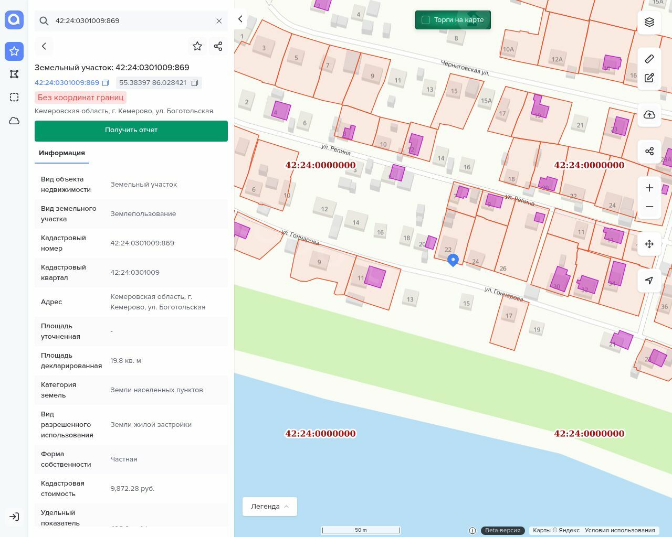
Task: Copy the coordinates 55.38397 86.028421
Action: coord(195,83)
